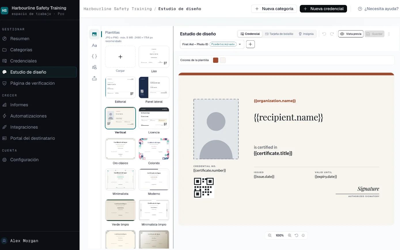Viewport: 400px width, 250px height.
Task: Click the ¿Necesita ayuda? help link
Action: point(378,9)
